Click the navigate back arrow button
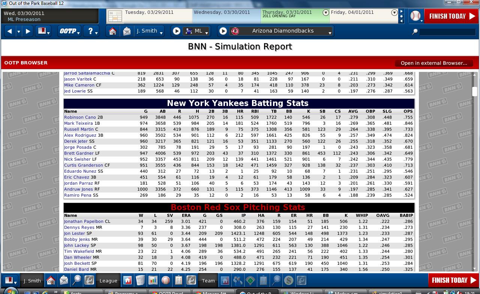Viewport: 480px width, 294px height. (x=10, y=31)
